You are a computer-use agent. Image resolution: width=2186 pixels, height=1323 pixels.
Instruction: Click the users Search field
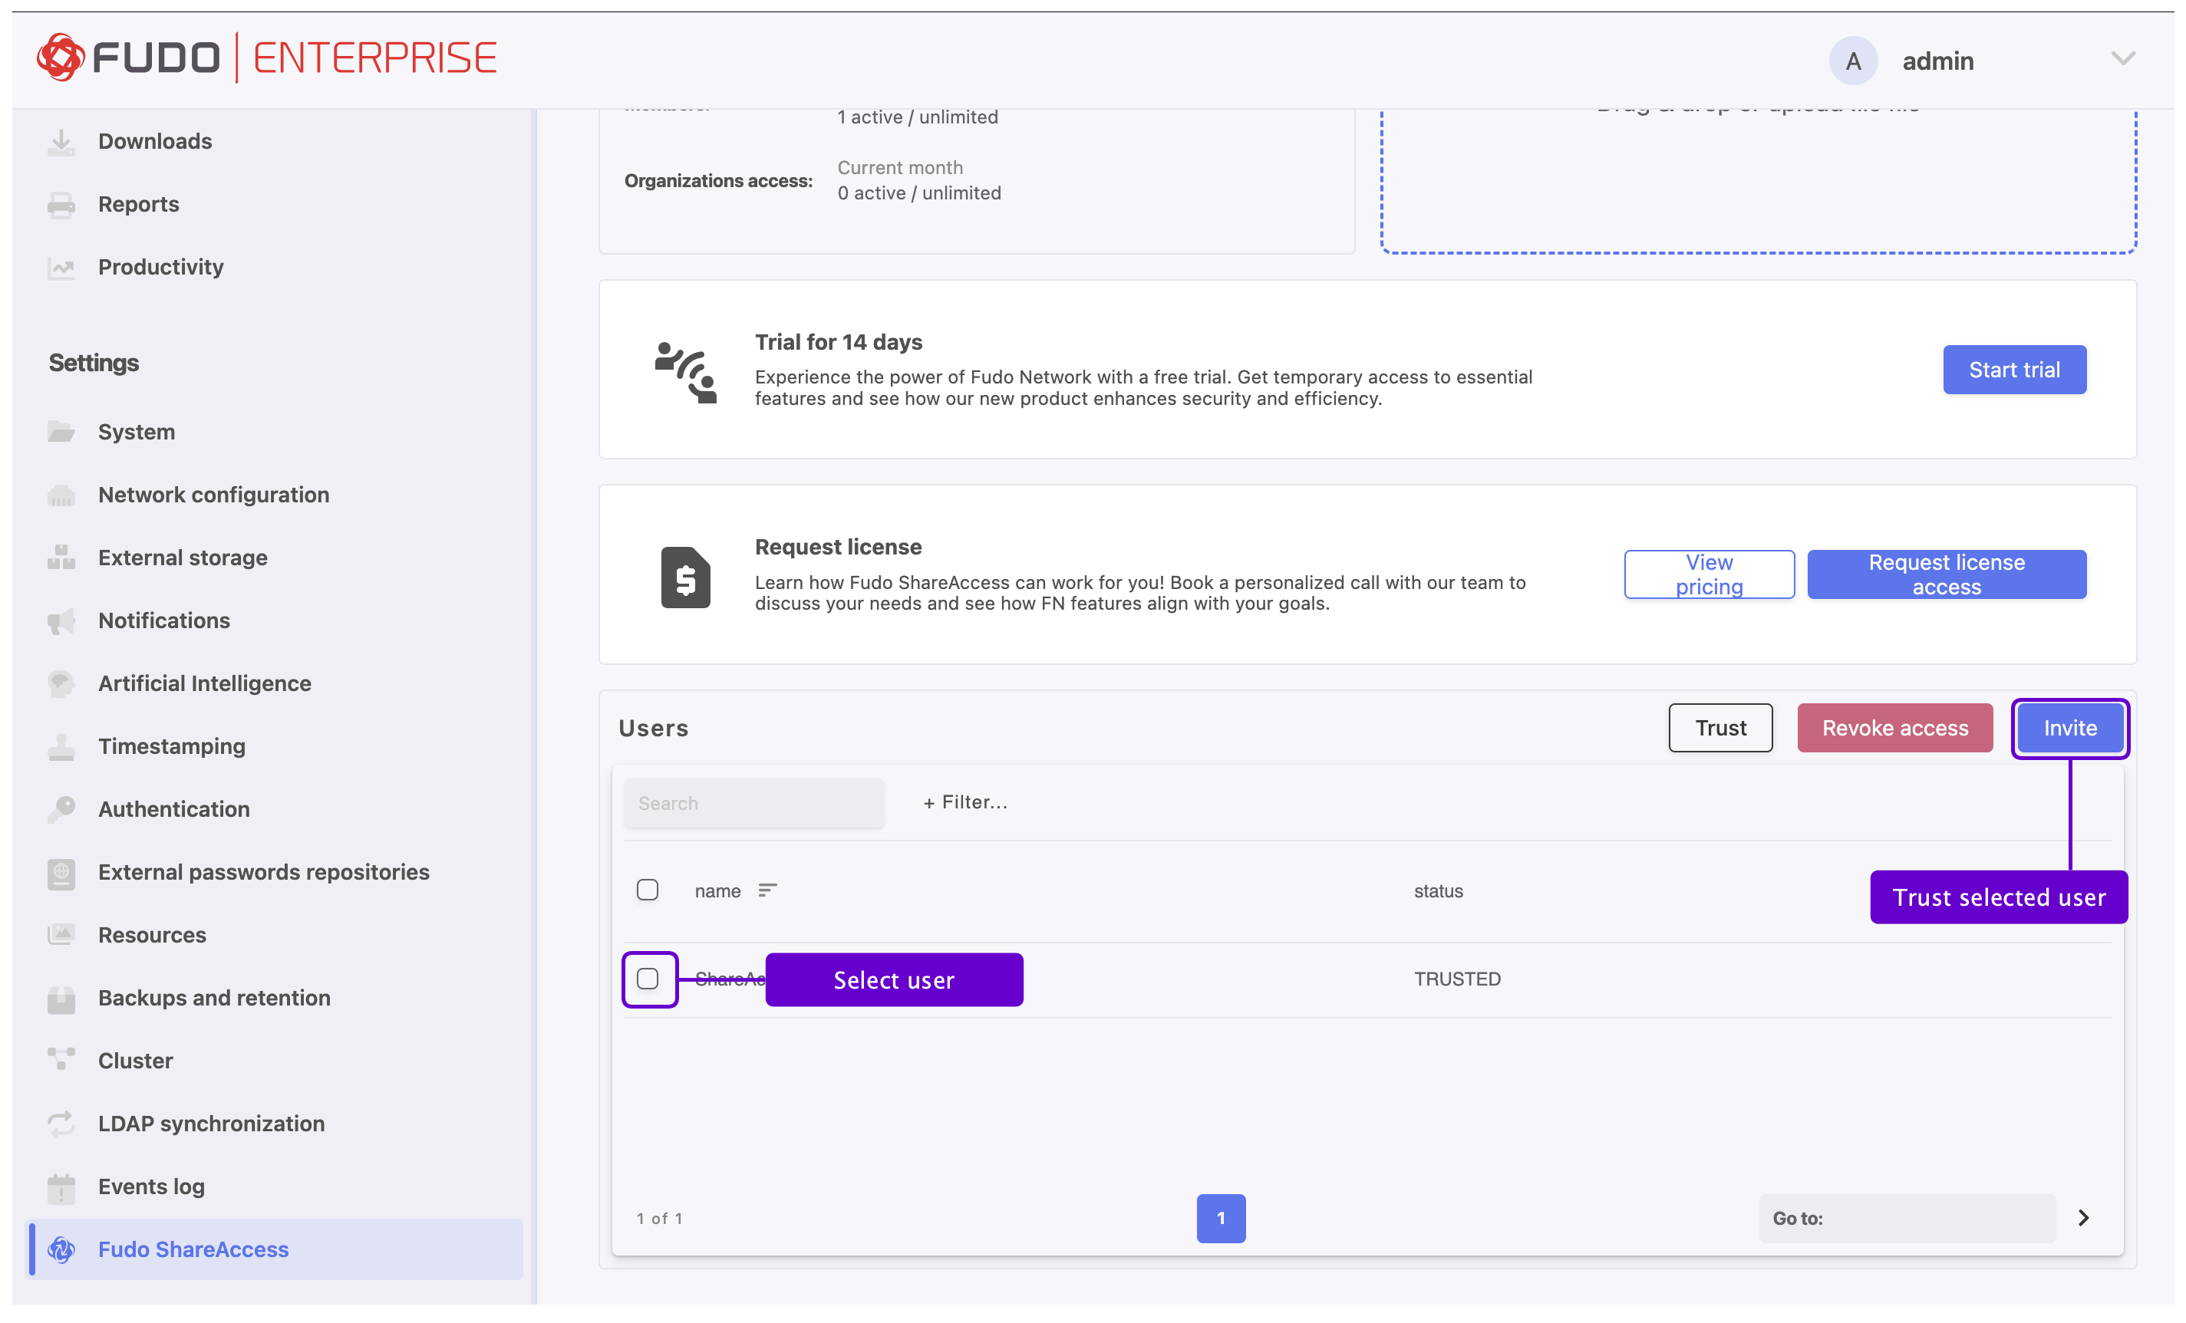[753, 802]
